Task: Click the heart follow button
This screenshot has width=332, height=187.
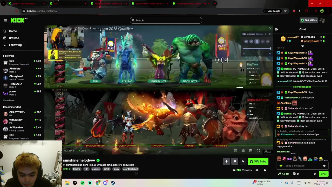Action: (x=235, y=161)
